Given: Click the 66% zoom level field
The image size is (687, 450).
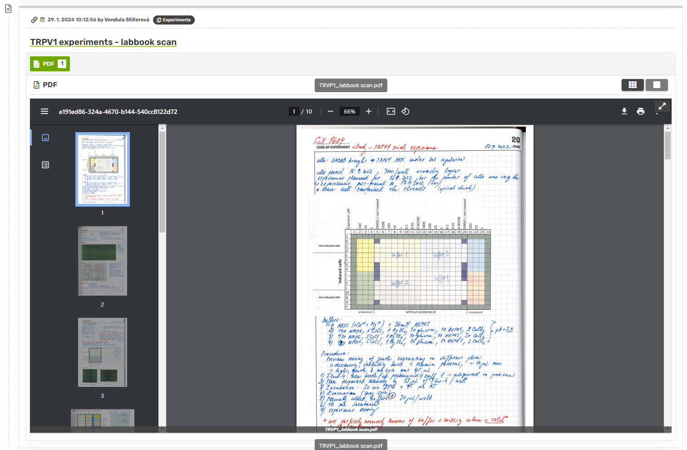Looking at the screenshot, I should pos(350,111).
